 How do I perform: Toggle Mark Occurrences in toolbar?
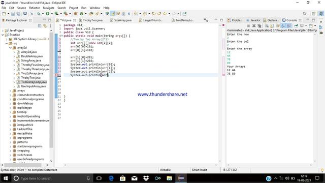tap(113, 14)
